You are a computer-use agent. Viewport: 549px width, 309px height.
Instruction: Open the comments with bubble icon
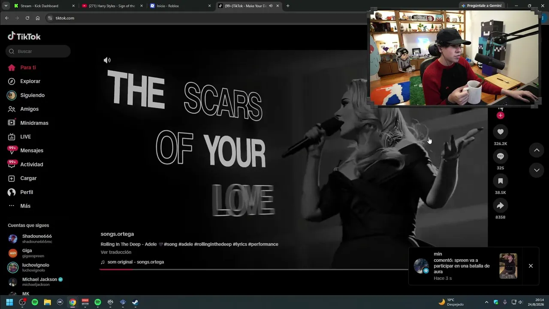coord(500,156)
